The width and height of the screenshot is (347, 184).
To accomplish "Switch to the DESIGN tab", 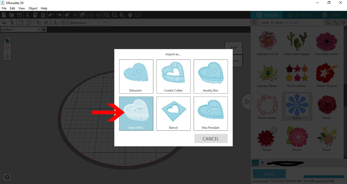I will 267,15.
